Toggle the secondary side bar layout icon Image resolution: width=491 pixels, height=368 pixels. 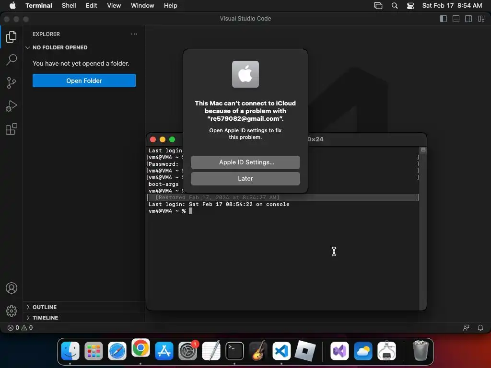pyautogui.click(x=468, y=19)
